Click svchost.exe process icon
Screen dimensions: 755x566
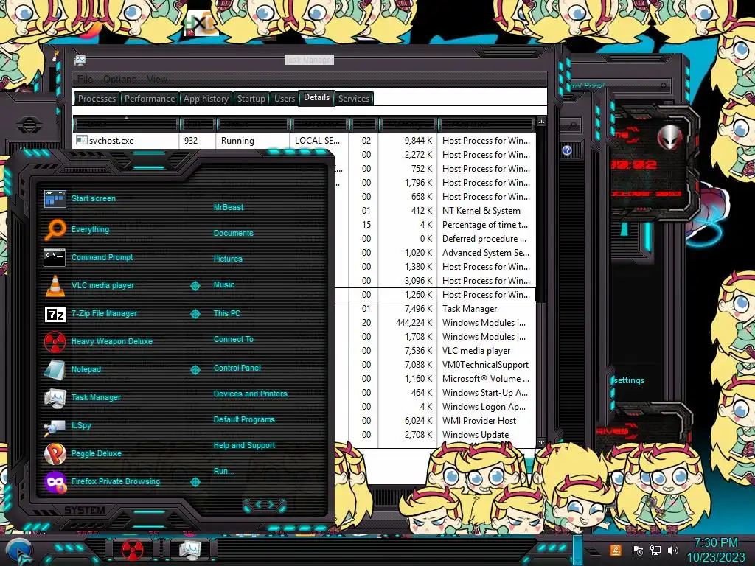click(x=81, y=140)
